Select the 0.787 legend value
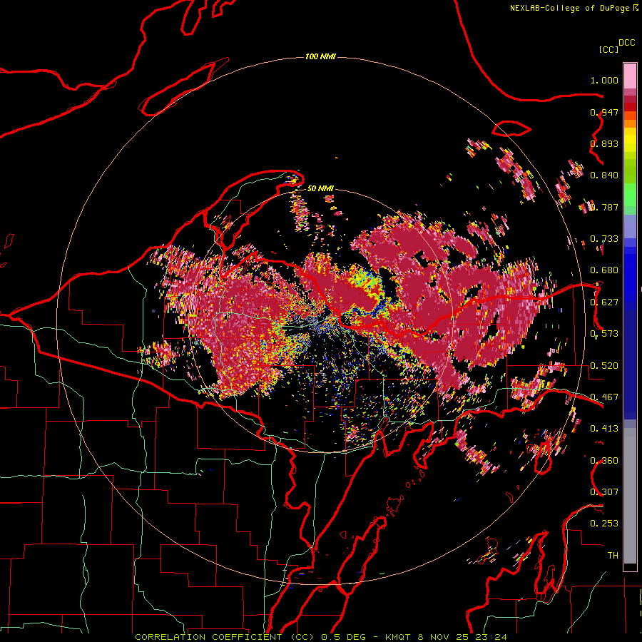Viewport: 642px width, 642px height. click(604, 207)
